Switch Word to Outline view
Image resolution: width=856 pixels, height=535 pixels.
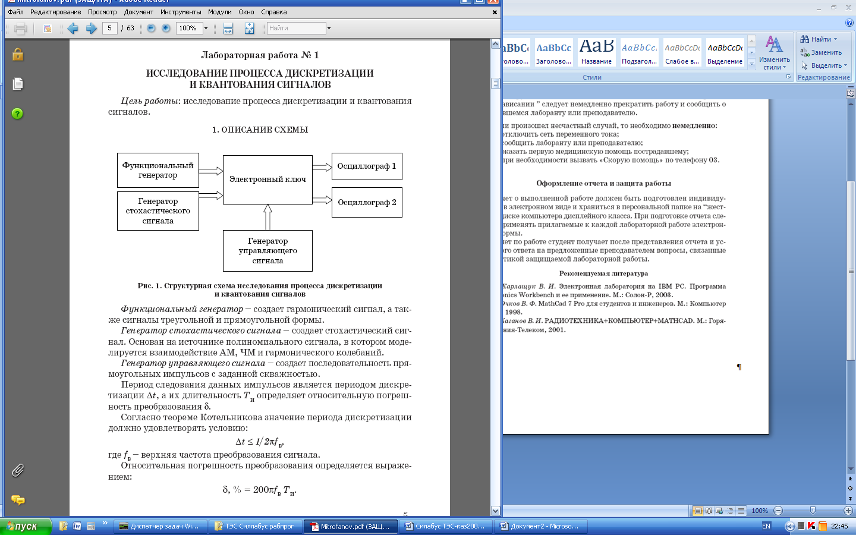tap(730, 511)
